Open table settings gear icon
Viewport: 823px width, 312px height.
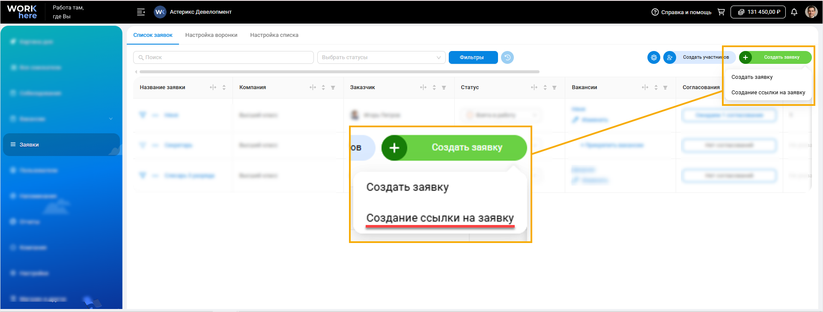[x=654, y=57]
